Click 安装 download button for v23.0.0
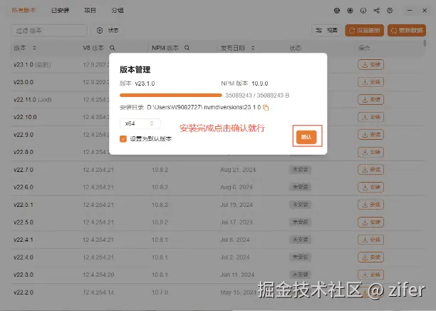 click(x=370, y=82)
